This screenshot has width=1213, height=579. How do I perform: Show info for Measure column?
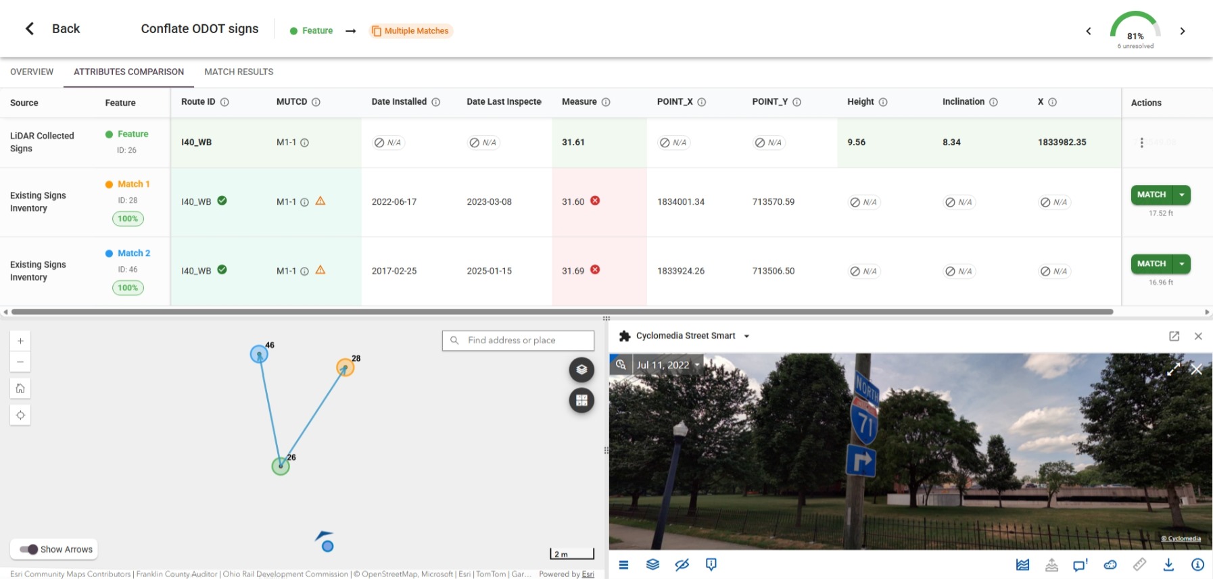606,102
